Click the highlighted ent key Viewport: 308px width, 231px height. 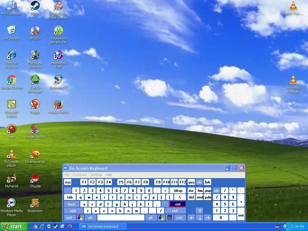pyautogui.click(x=178, y=204)
